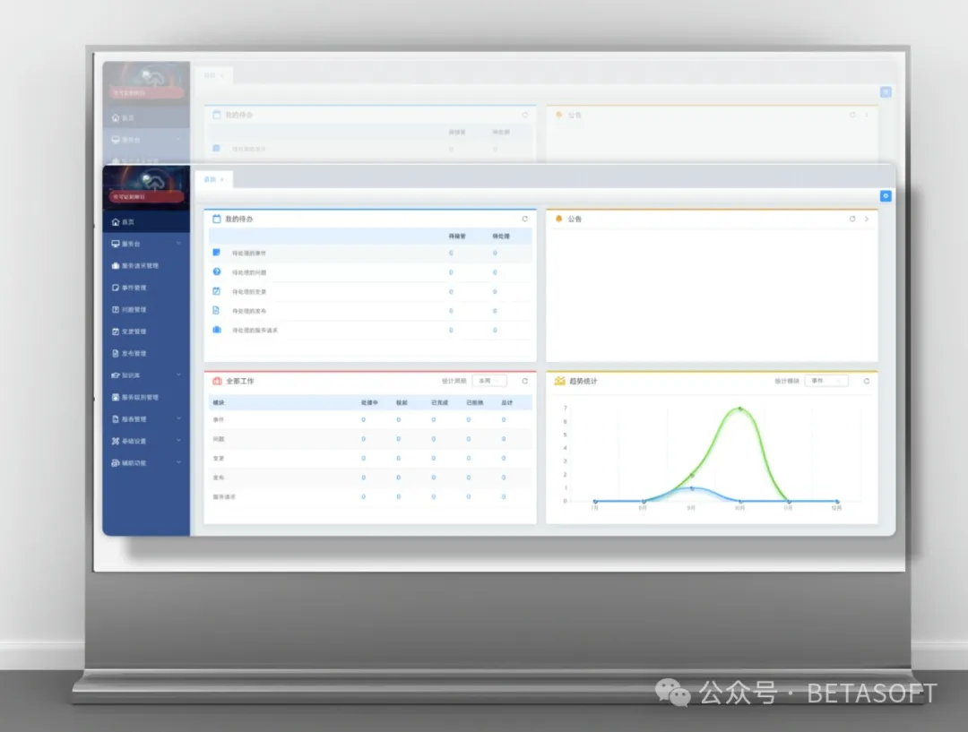Click the red briefcase icon beside 全部工作
Viewport: 968px width, 732px height.
pyautogui.click(x=217, y=381)
